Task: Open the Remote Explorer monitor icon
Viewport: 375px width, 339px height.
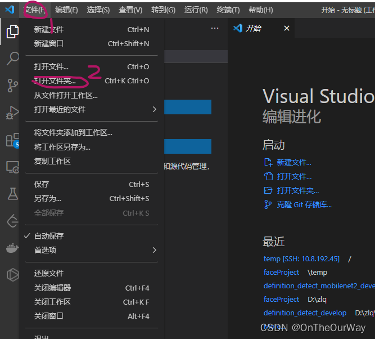Action: 12,167
